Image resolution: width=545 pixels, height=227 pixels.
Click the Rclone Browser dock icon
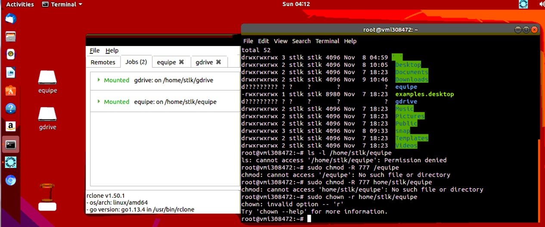11,162
